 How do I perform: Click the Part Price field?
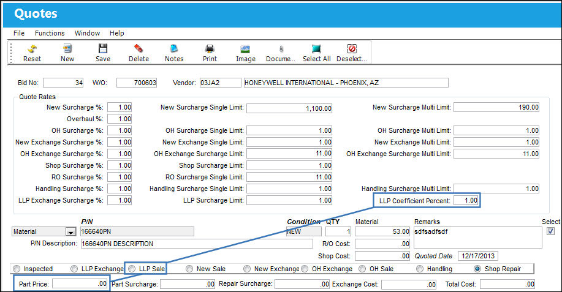tap(80, 284)
